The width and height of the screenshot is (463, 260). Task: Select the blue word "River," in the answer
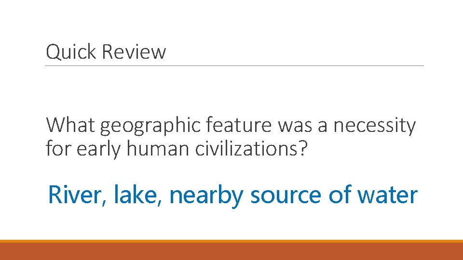click(x=78, y=195)
